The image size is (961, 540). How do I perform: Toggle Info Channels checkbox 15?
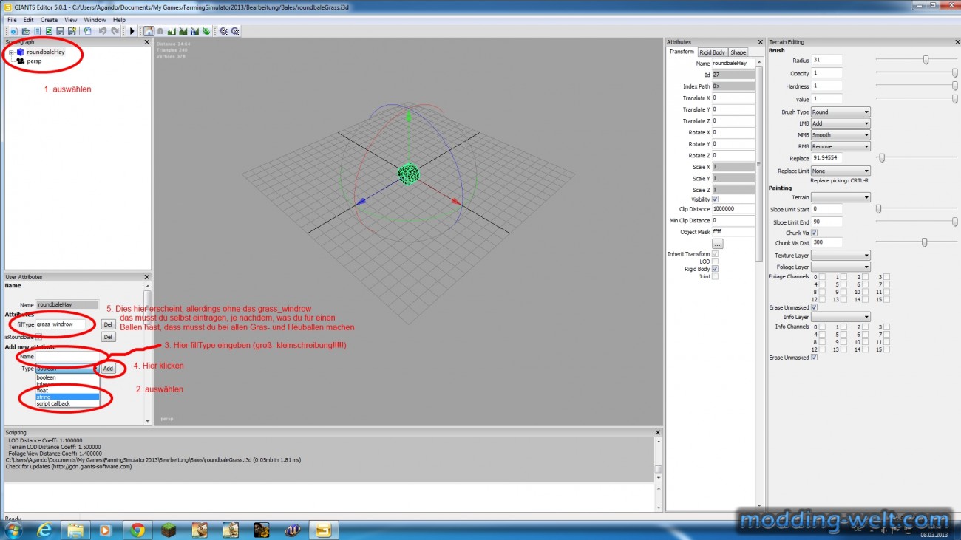887,349
